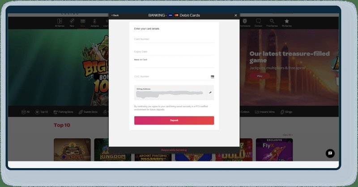Open the My Games star icon
358x187 pixels.
click(x=287, y=23)
